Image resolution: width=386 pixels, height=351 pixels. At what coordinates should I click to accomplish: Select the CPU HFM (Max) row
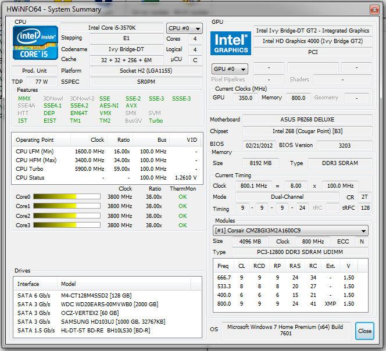(x=107, y=160)
